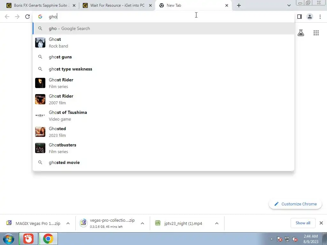The width and height of the screenshot is (327, 245).
Task: Select Ghosted 2023 film suggestion
Action: click(163, 132)
